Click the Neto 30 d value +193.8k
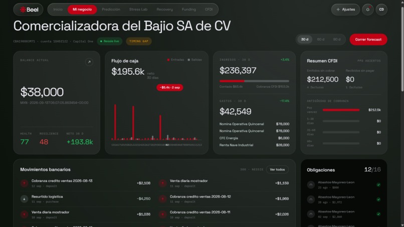404x227 pixels. pyautogui.click(x=80, y=142)
